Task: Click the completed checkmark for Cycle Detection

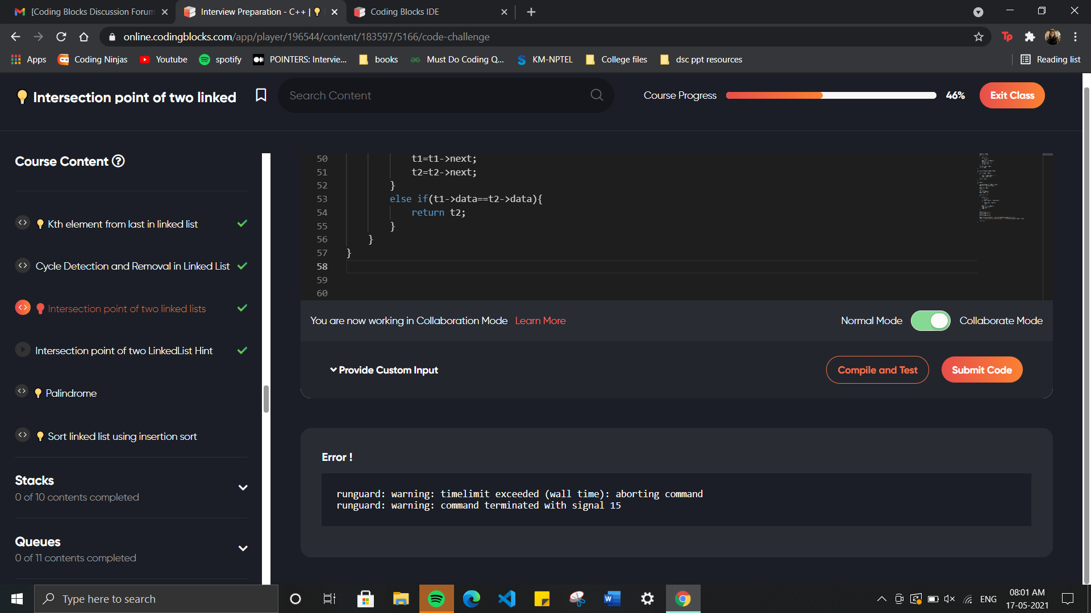Action: coord(242,266)
